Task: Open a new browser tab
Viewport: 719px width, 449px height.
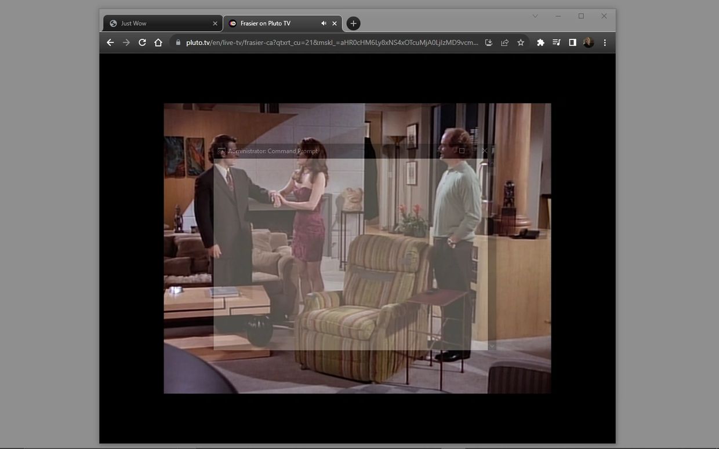Action: coord(353,23)
